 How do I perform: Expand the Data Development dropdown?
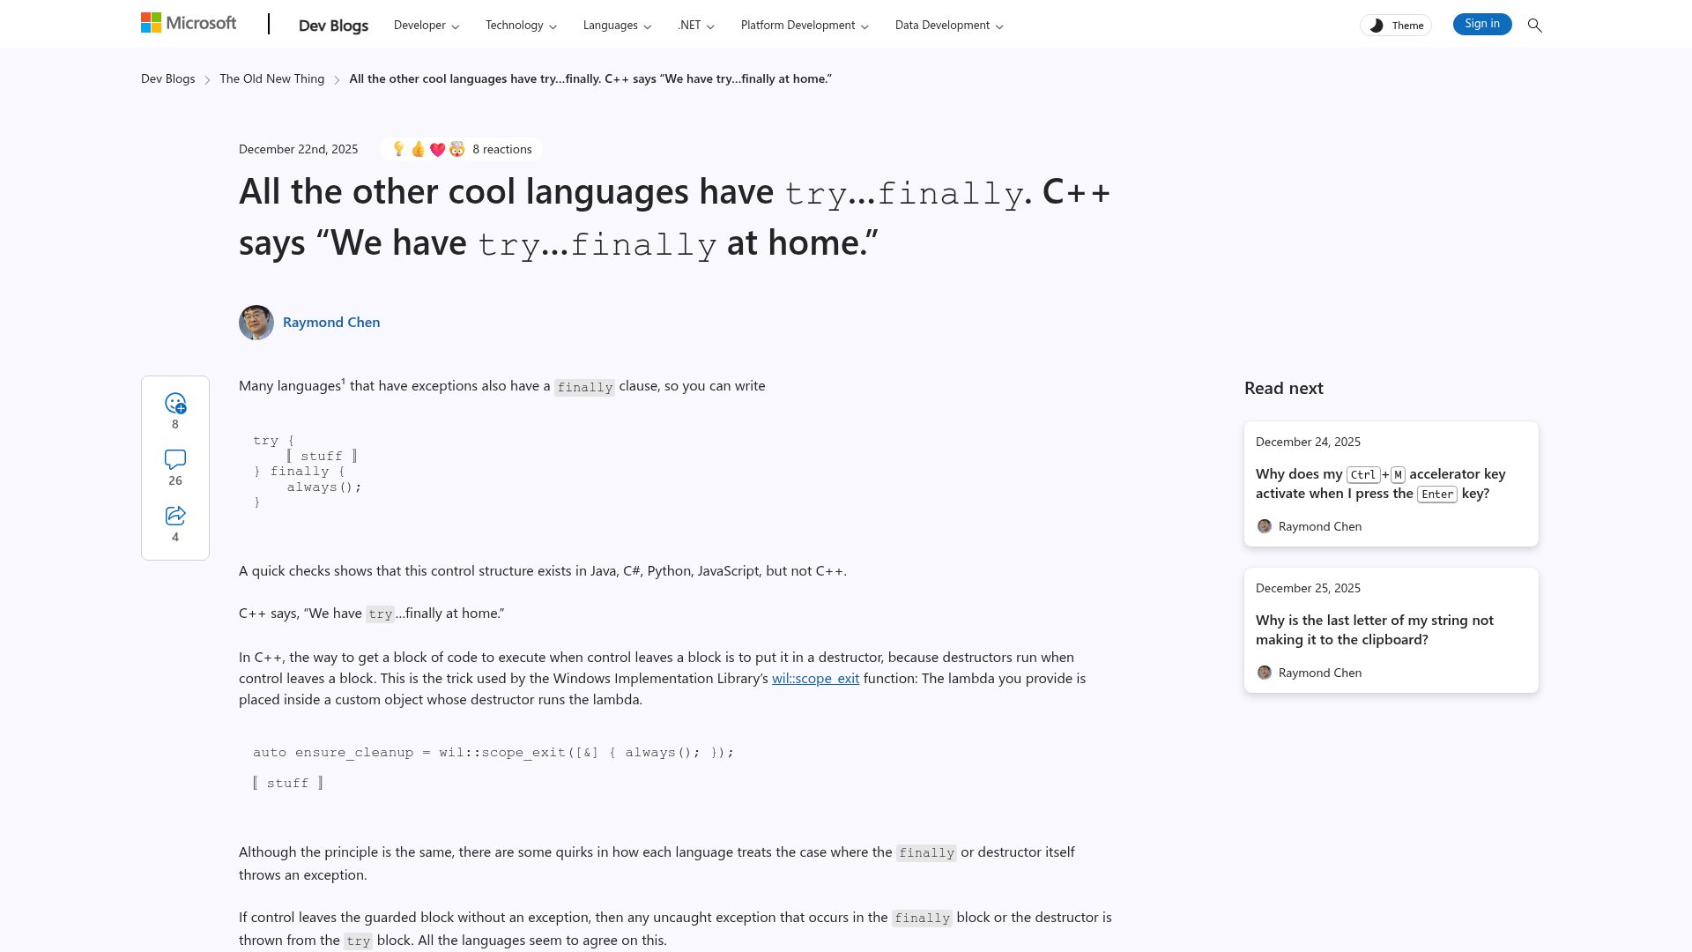(949, 26)
